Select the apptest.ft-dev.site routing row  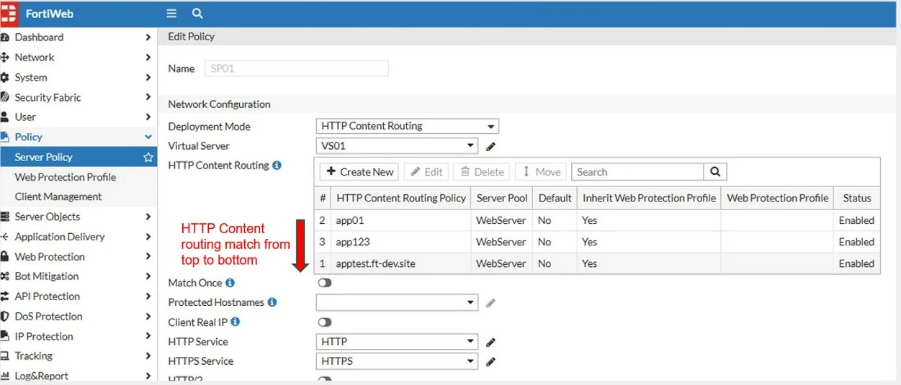[597, 263]
